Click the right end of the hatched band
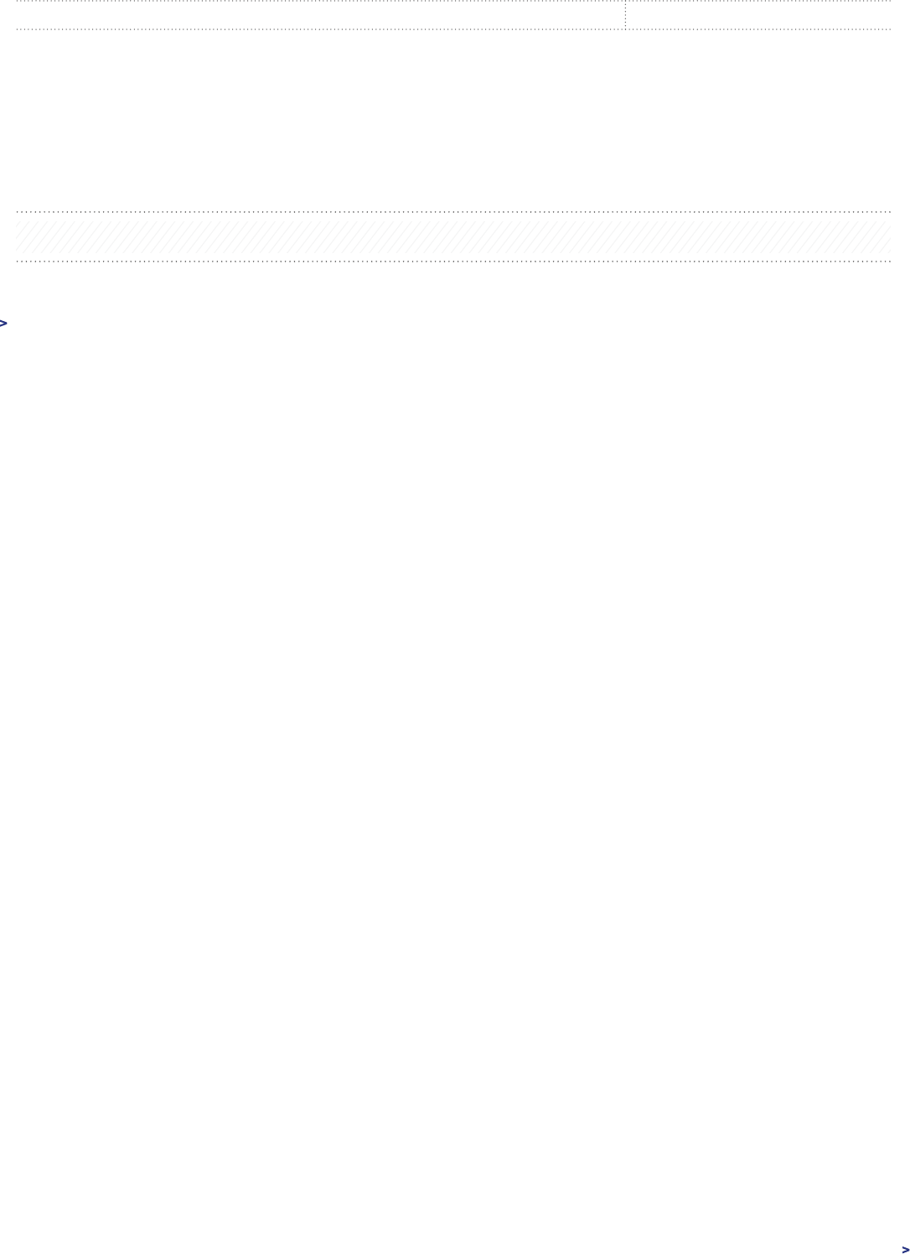The height and width of the screenshot is (1254, 910). click(882, 237)
